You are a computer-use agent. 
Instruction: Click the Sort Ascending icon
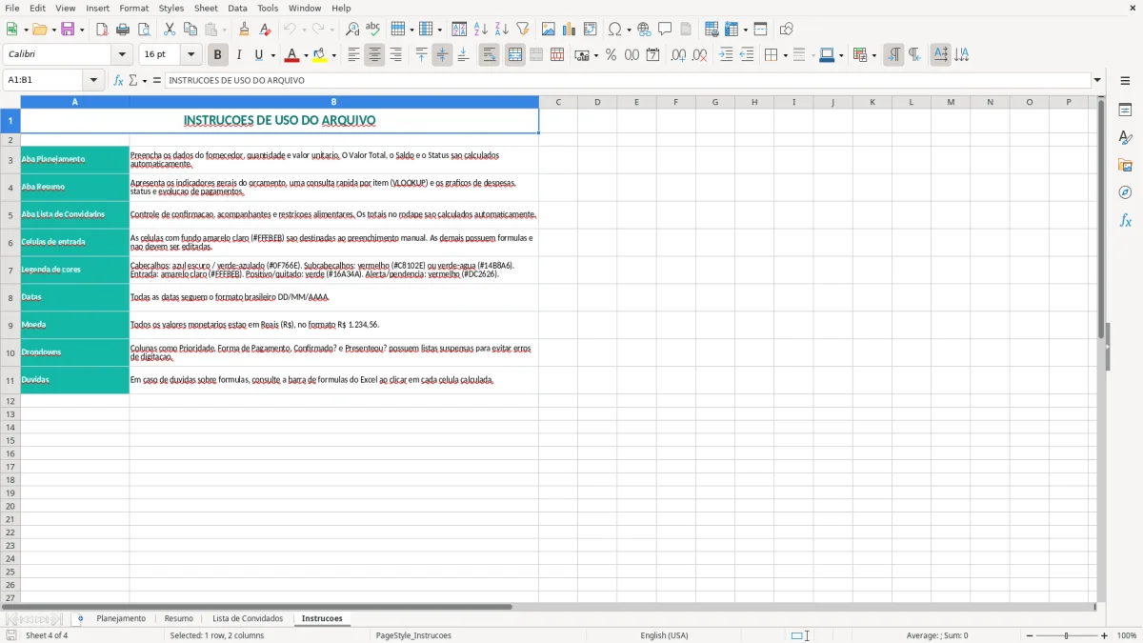coord(481,30)
